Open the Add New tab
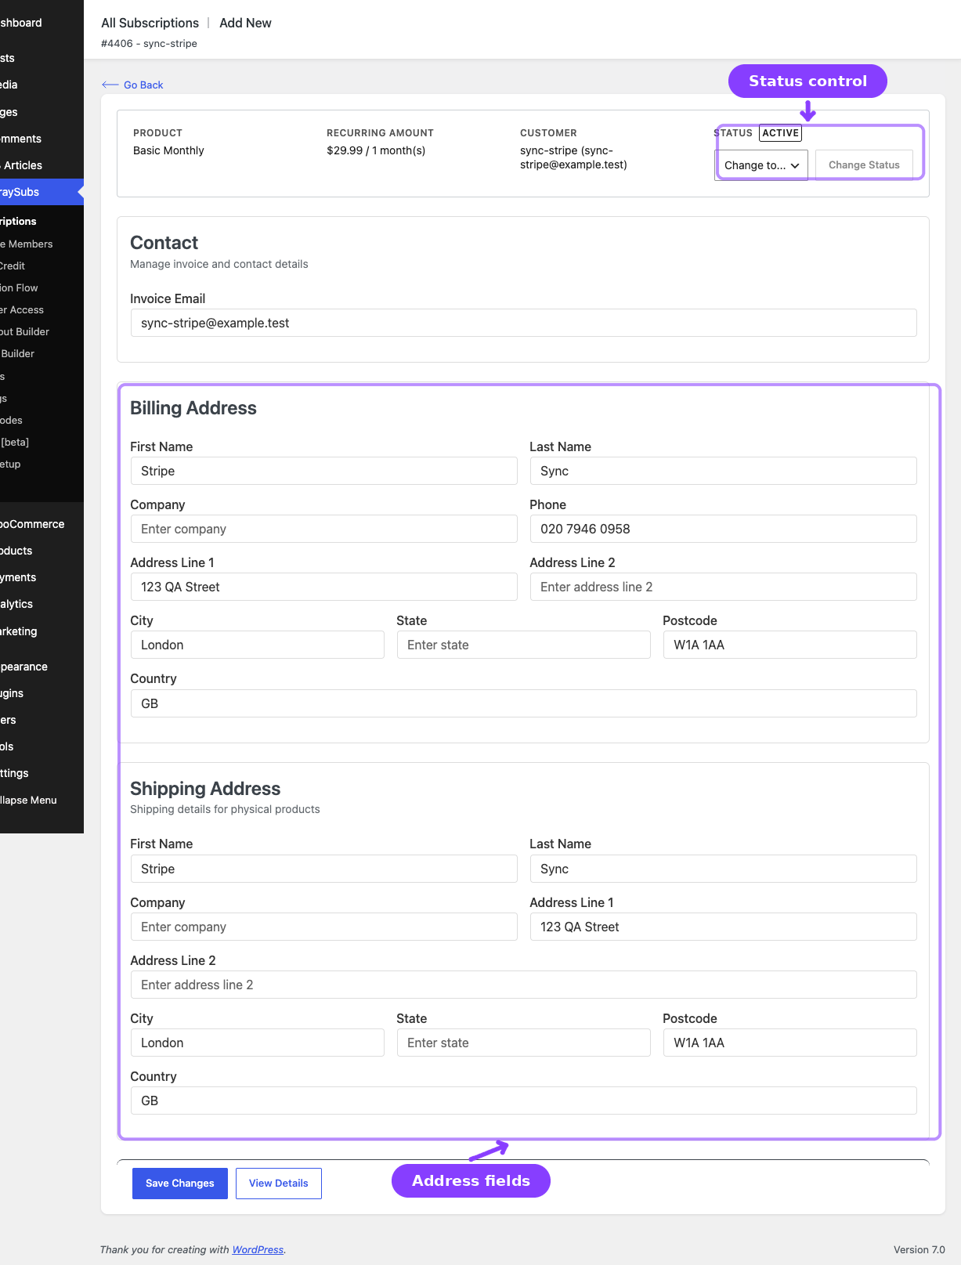 245,23
